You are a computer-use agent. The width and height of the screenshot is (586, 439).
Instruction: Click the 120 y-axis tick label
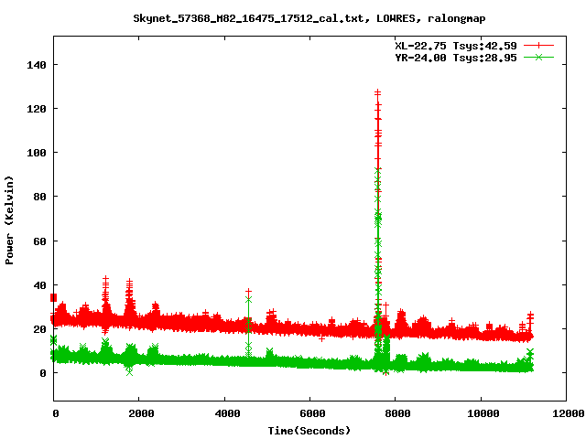pos(37,109)
